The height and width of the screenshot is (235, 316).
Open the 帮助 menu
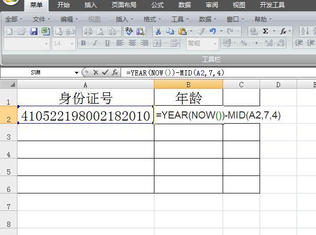pos(263,19)
